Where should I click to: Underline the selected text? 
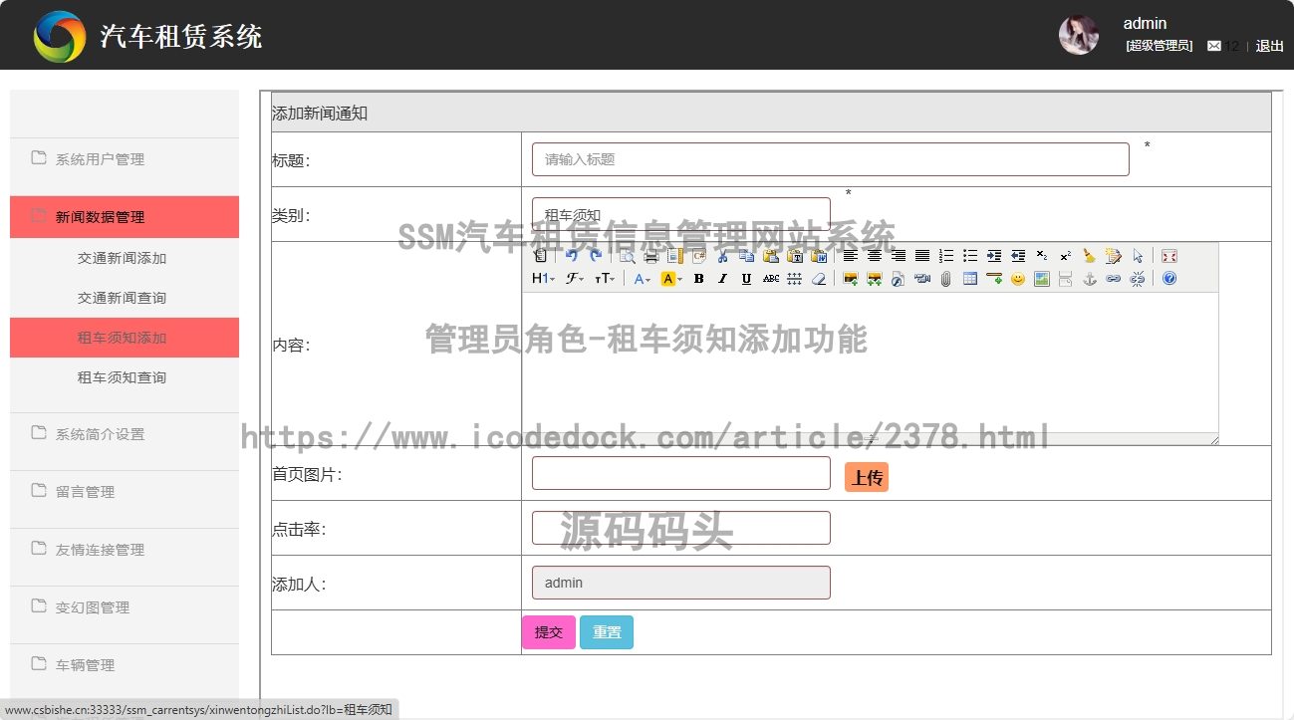tap(746, 279)
